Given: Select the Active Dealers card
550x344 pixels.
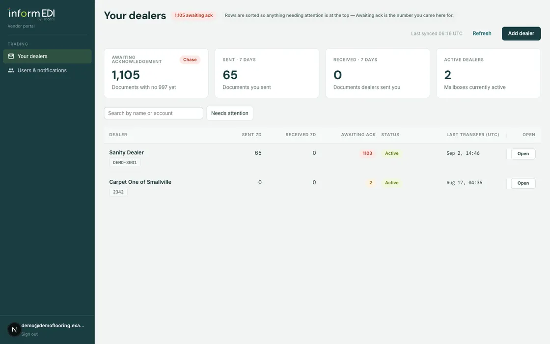Looking at the screenshot, I should [x=488, y=73].
